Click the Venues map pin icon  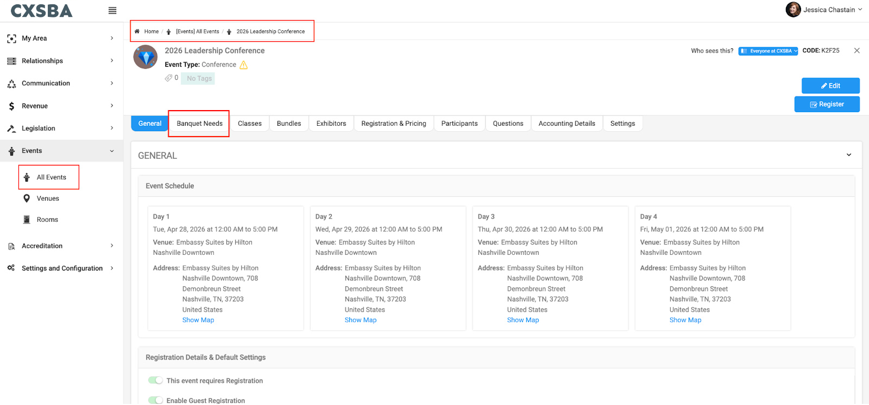pos(27,198)
